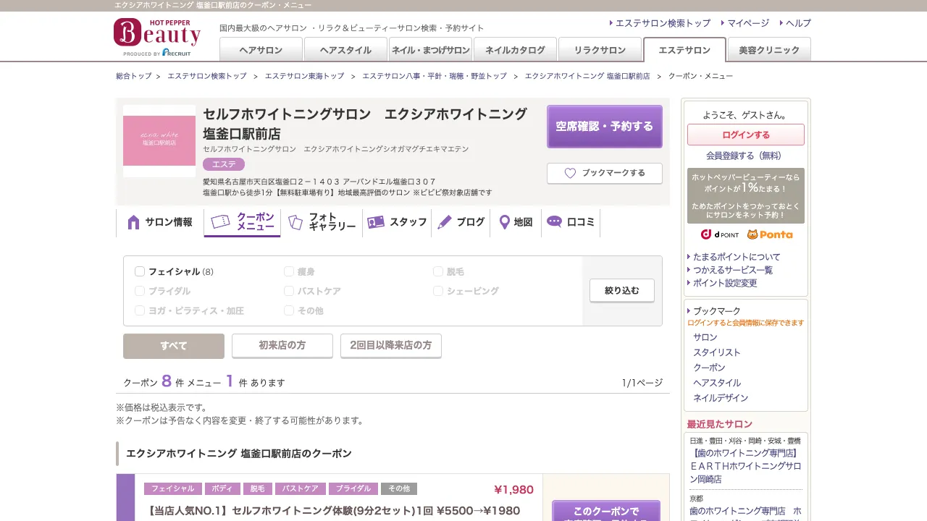Screen dimensions: 927x521
Task: Open the ヘアサロン tab
Action: pyautogui.click(x=261, y=50)
